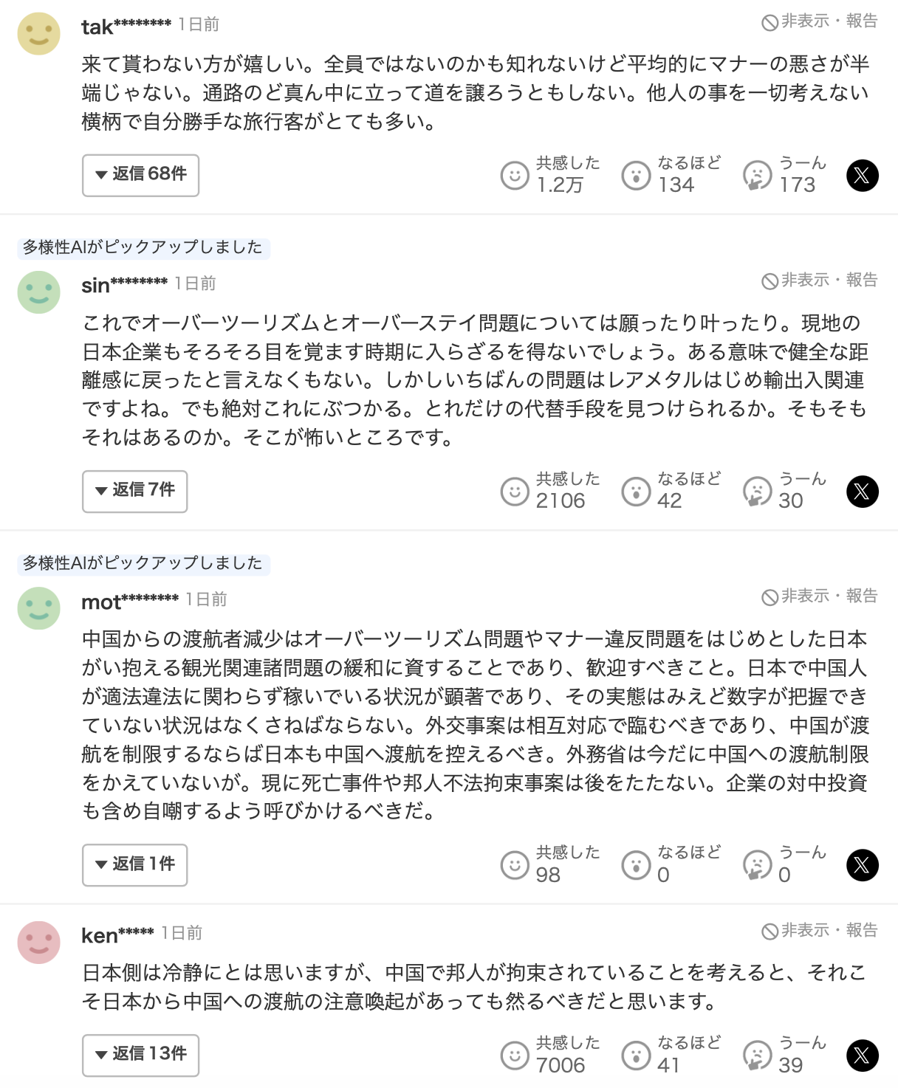The height and width of the screenshot is (1088, 898).
Task: Click tak's yellow smiley avatar
Action: [38, 33]
